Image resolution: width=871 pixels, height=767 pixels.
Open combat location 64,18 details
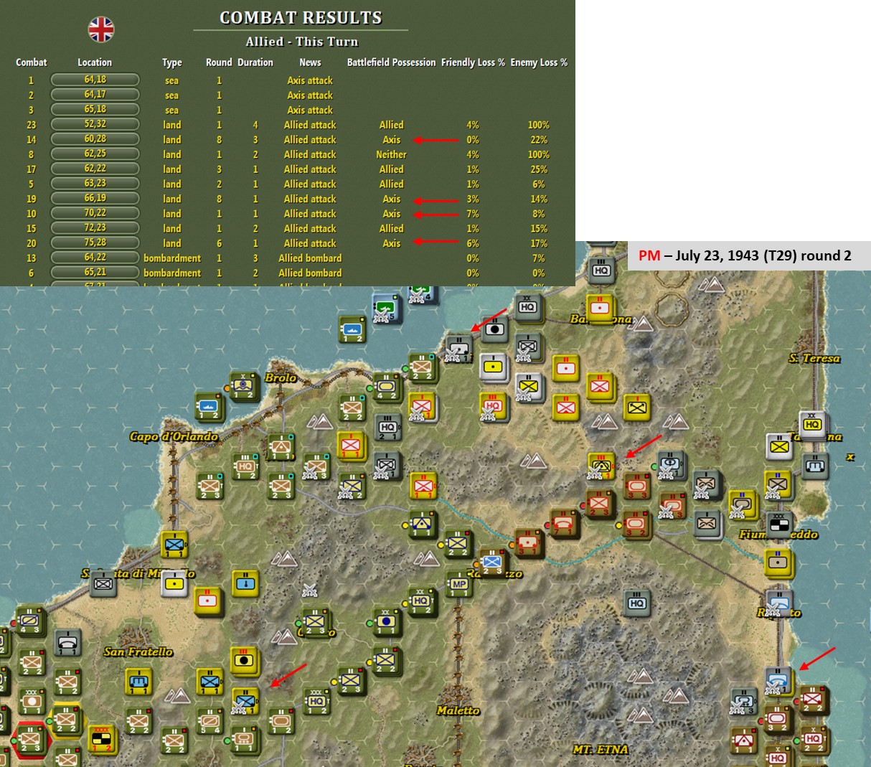click(95, 80)
